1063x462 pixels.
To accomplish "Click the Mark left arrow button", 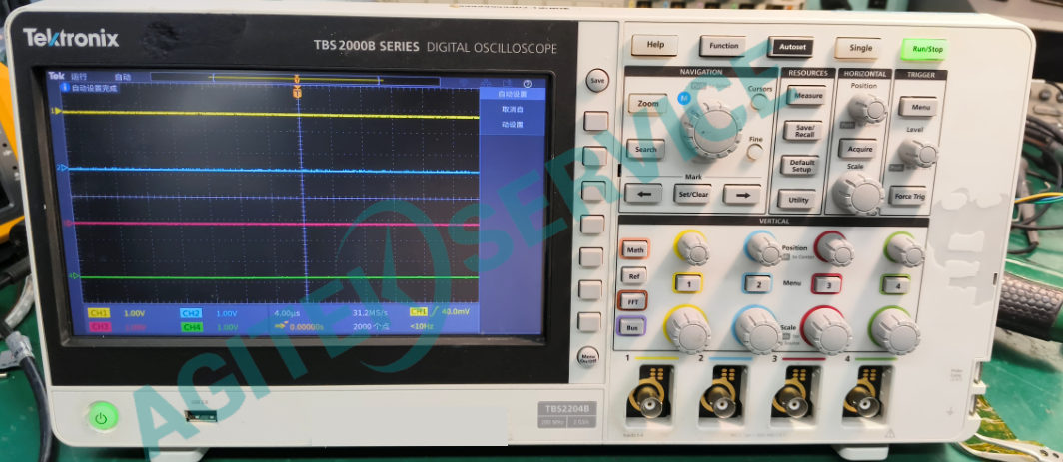I will [642, 194].
